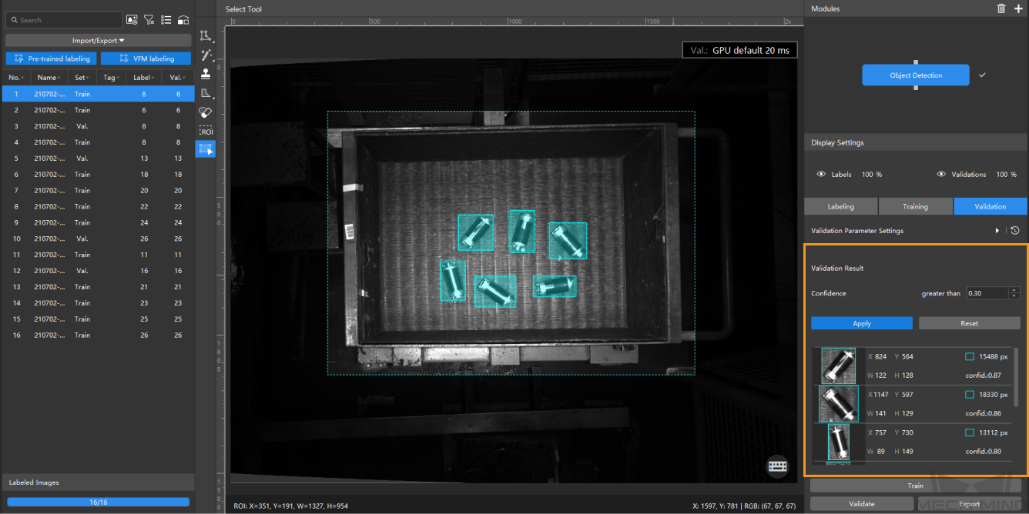Click the GPU default 20 ms indicator
1029x514 pixels.
coord(739,50)
